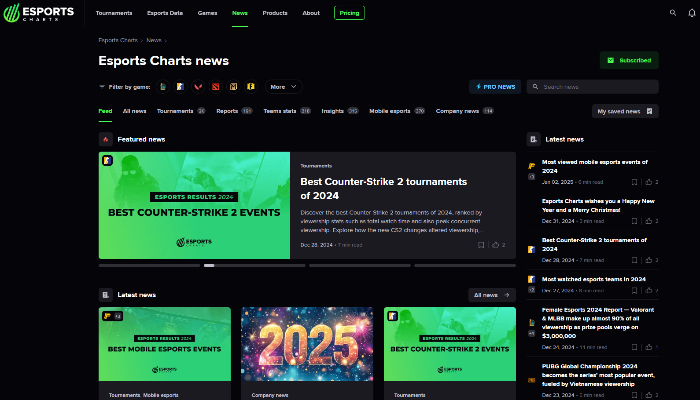This screenshot has height=400, width=700.
Task: Open the notifications bell
Action: pyautogui.click(x=692, y=13)
